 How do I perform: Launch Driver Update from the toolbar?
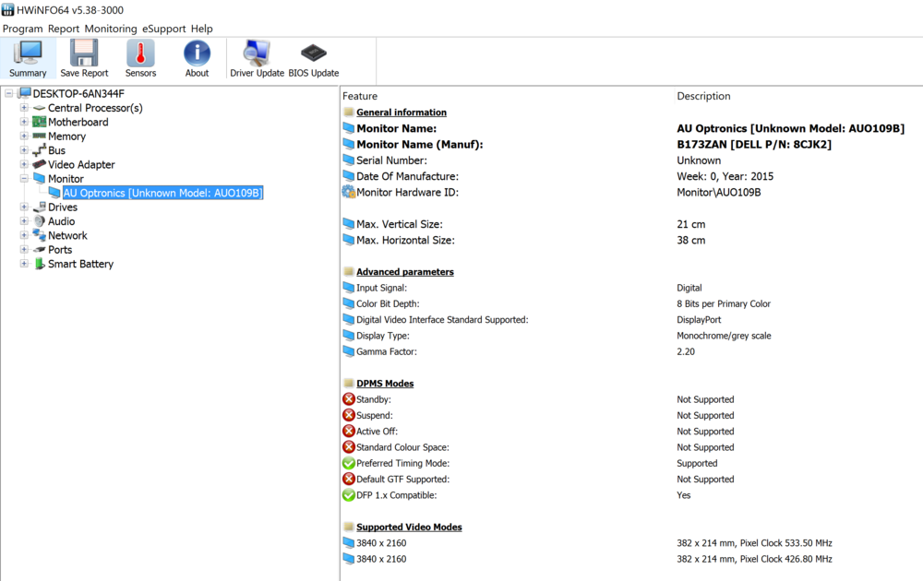[257, 53]
